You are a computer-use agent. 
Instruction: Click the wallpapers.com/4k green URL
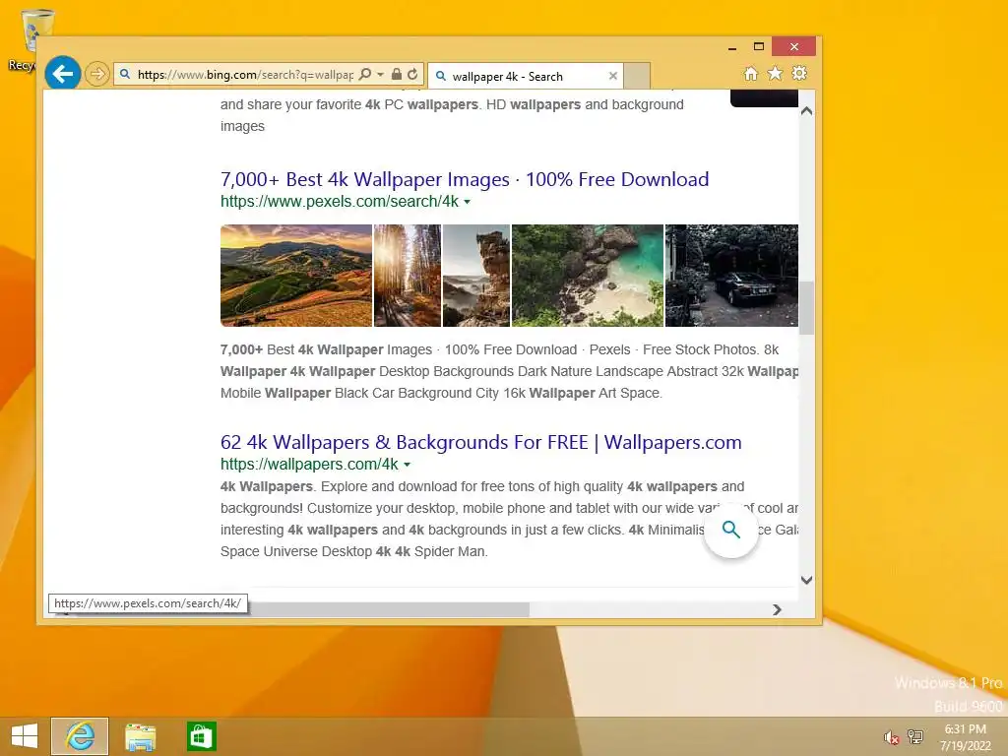pos(309,465)
